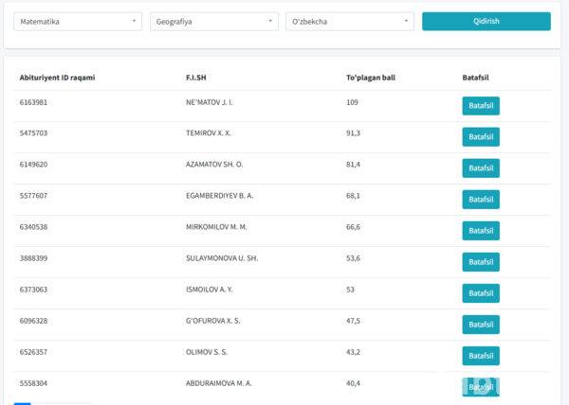The height and width of the screenshot is (405, 569).
Task: Open Batafsil for MIRKOMILOV M. M.
Action: [481, 231]
